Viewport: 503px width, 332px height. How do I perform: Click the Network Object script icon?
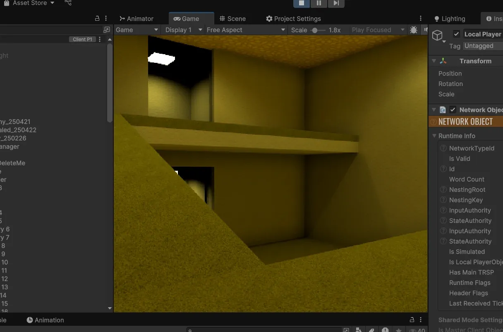pyautogui.click(x=443, y=110)
